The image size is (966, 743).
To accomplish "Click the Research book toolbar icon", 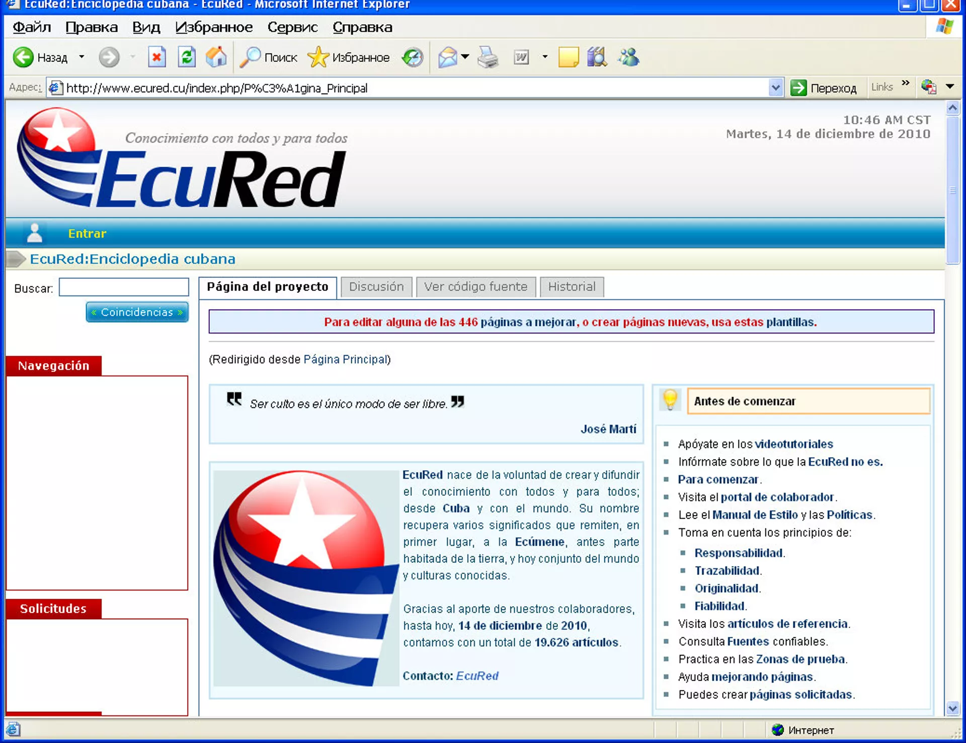I will click(x=597, y=57).
